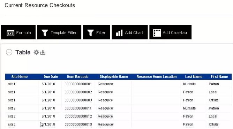Viewport: 233px width, 129px height.
Task: Click Item Barcode column header
Action: (x=78, y=77)
